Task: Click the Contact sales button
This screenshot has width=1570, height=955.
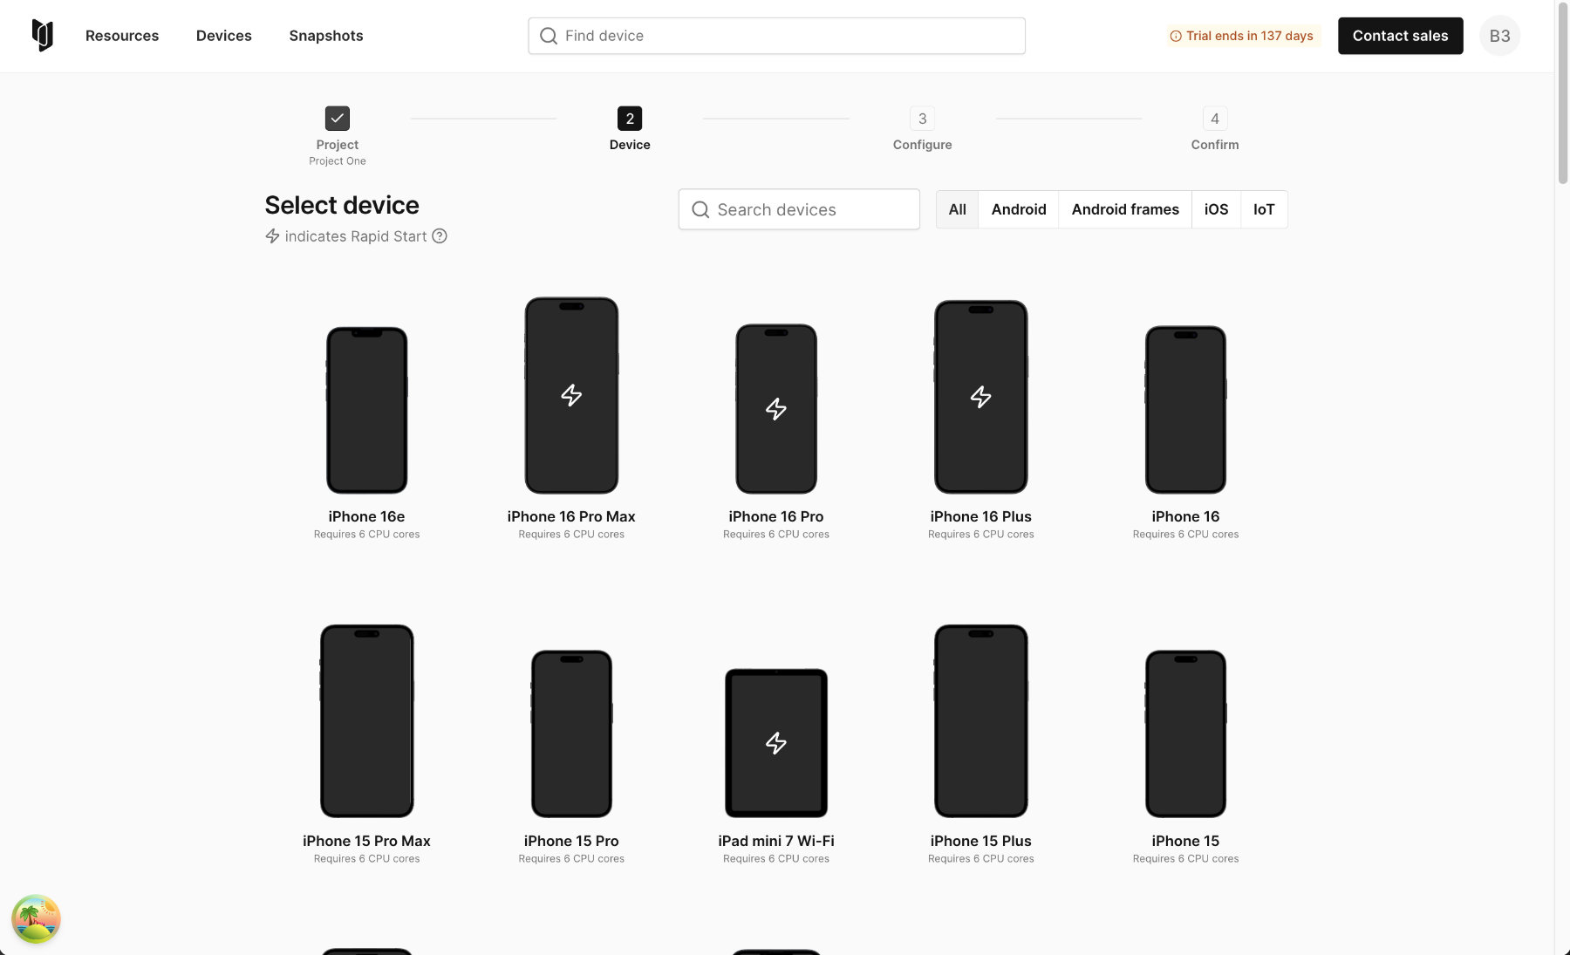Action: point(1400,36)
